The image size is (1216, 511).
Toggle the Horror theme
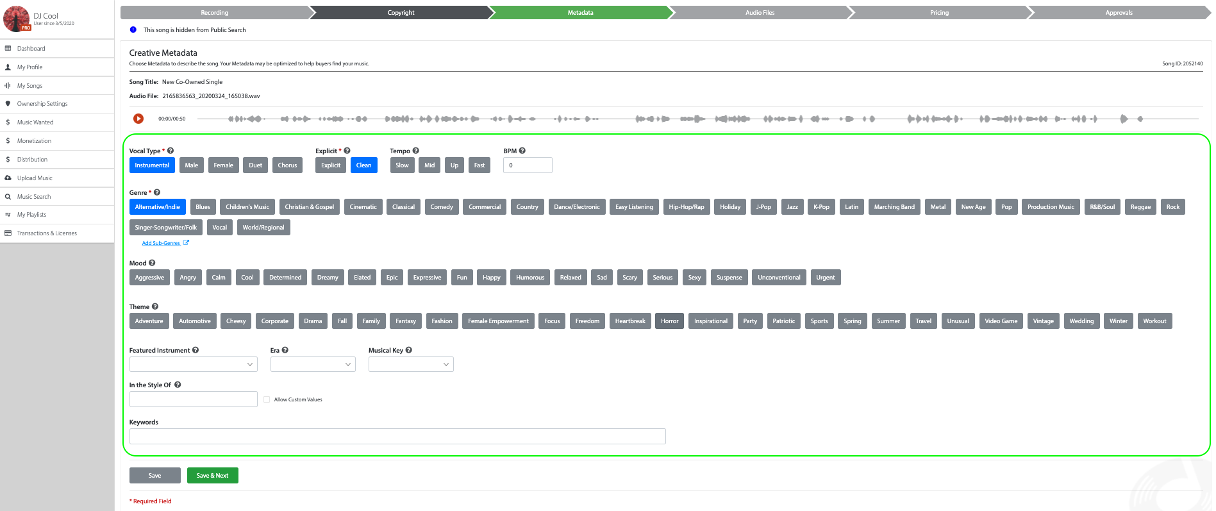point(670,321)
